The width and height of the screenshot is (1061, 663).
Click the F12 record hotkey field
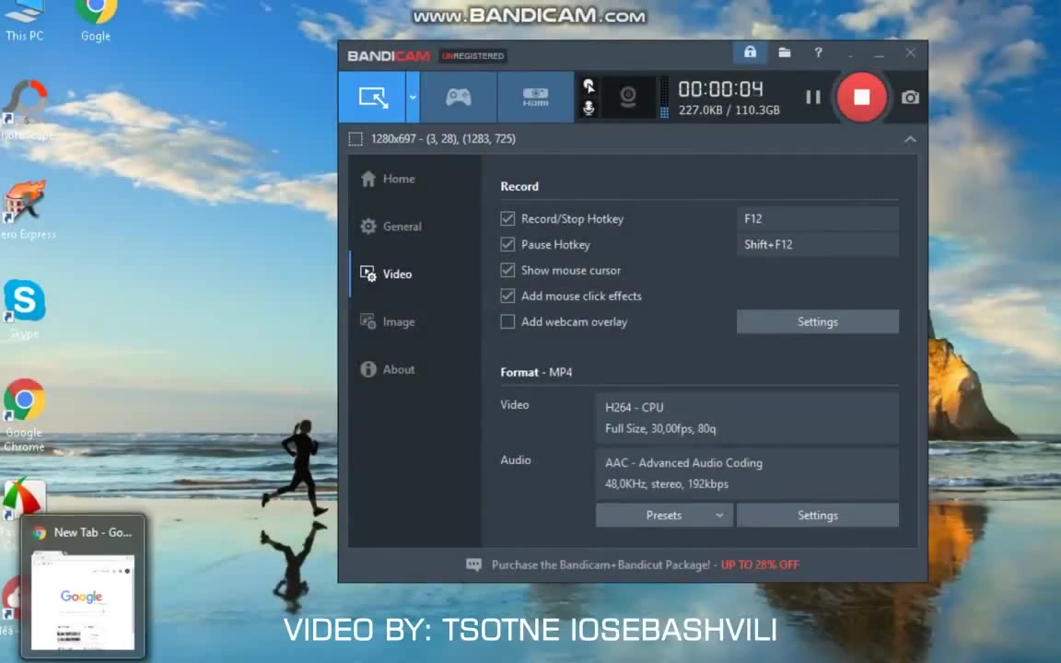(x=818, y=218)
